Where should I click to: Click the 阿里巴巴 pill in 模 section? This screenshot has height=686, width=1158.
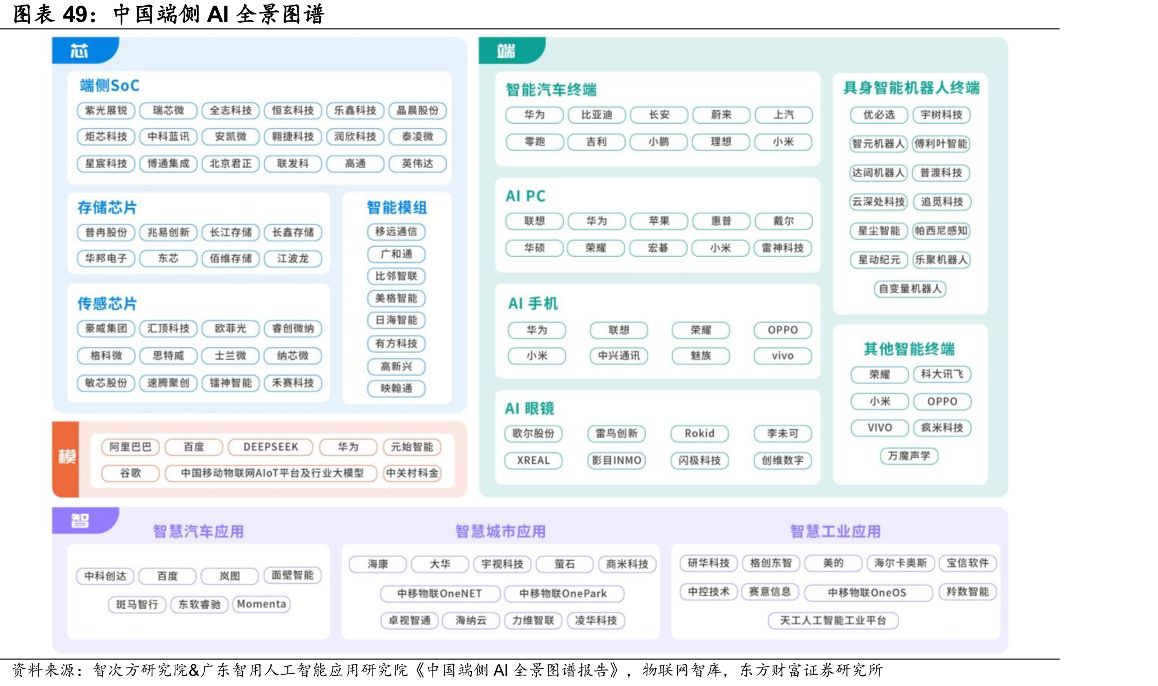[x=131, y=447]
